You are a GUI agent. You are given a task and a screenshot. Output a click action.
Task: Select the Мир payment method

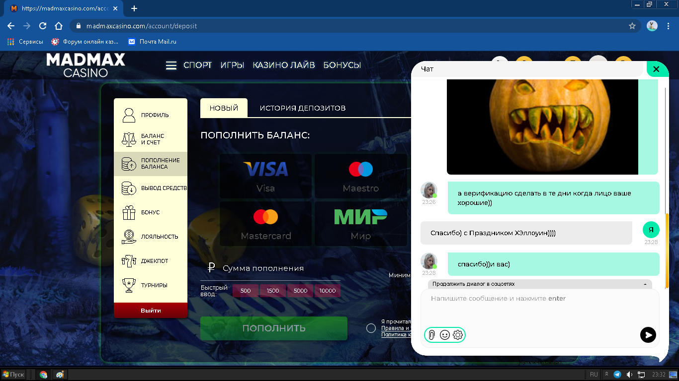[x=360, y=223]
